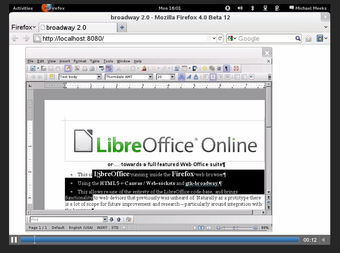Open the Insert menu
Image resolution: width=340 pixels, height=253 pixels.
[x=65, y=61]
